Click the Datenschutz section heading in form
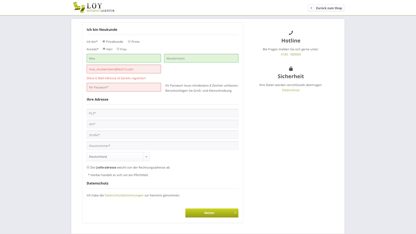 pos(98,183)
